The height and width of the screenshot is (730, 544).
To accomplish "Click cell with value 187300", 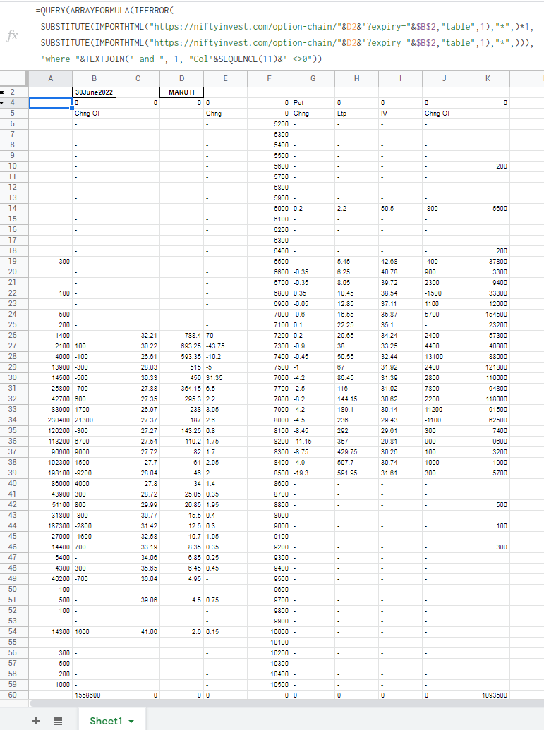I will point(51,525).
